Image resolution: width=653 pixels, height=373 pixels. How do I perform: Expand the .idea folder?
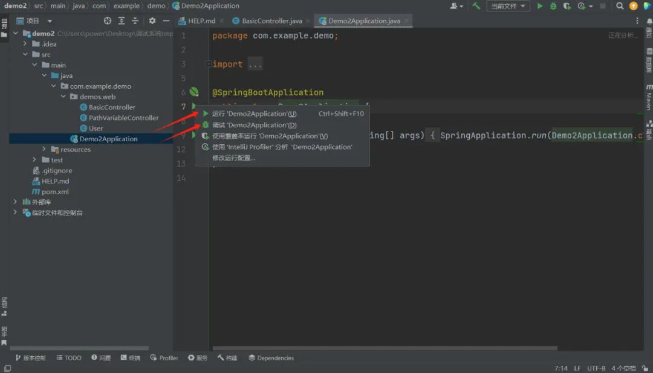tap(25, 43)
